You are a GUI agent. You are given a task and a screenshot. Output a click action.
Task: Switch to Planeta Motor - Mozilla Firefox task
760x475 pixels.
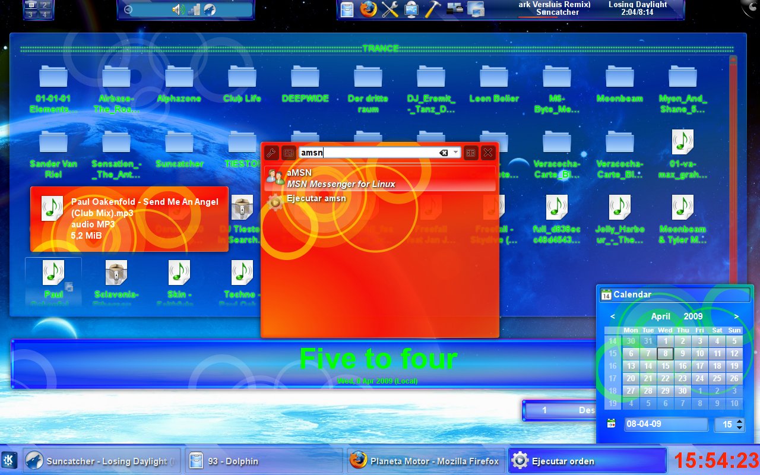(426, 461)
